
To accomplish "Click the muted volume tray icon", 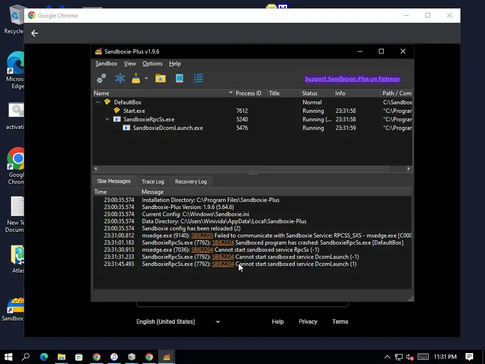I will [x=410, y=357].
